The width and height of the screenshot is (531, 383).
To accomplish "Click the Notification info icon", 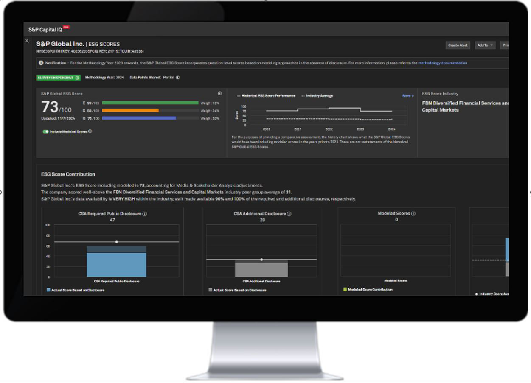I will tap(41, 63).
